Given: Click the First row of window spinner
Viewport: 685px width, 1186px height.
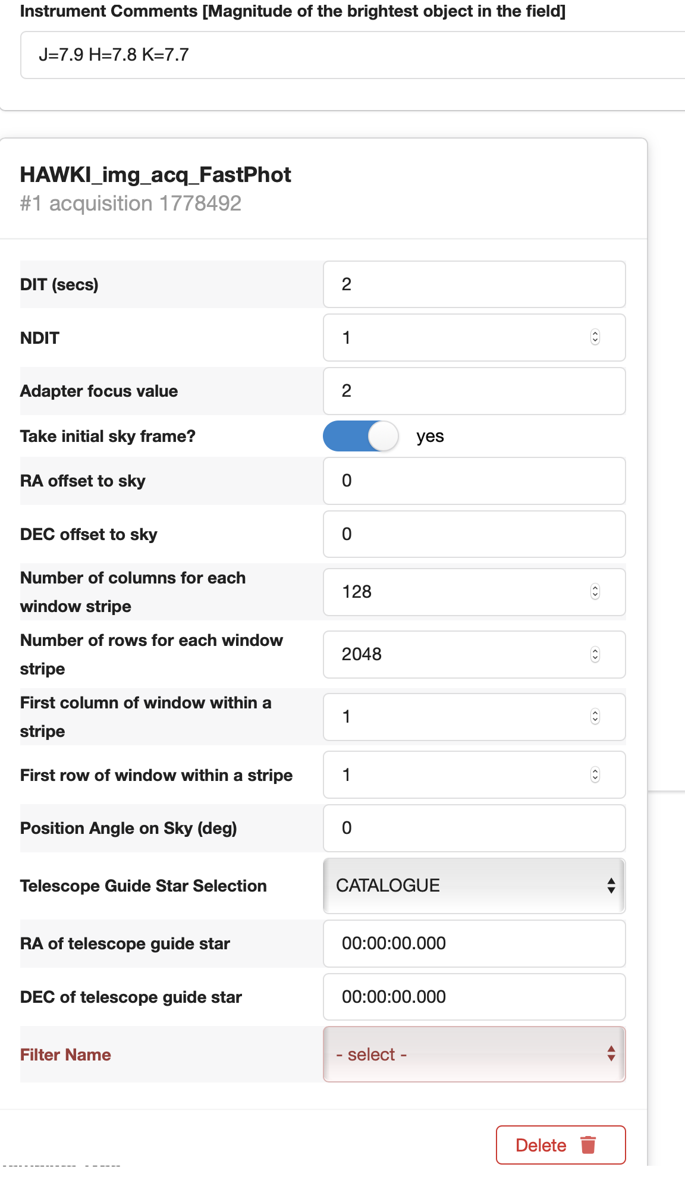Looking at the screenshot, I should tap(595, 775).
